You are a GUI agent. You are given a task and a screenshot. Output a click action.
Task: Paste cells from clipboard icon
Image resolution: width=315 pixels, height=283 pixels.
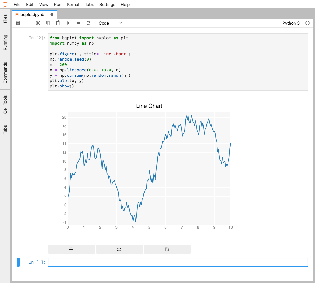[x=58, y=23]
